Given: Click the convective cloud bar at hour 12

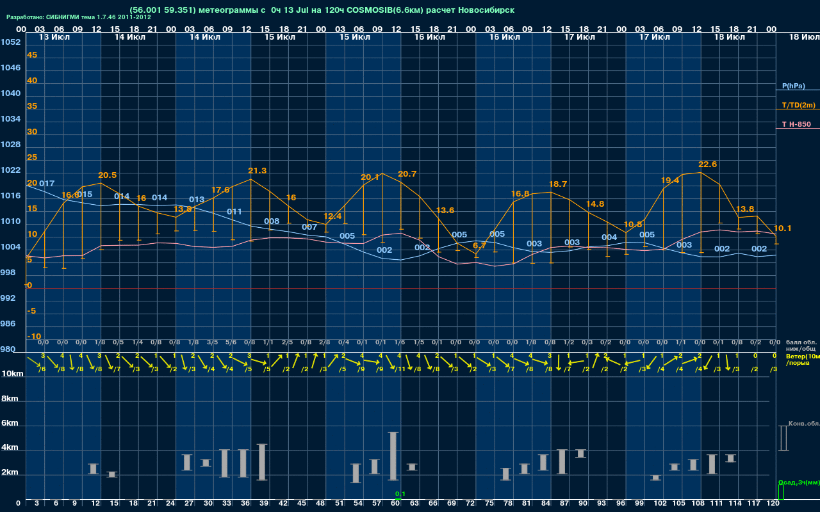Looking at the screenshot, I should pyautogui.click(x=93, y=469).
